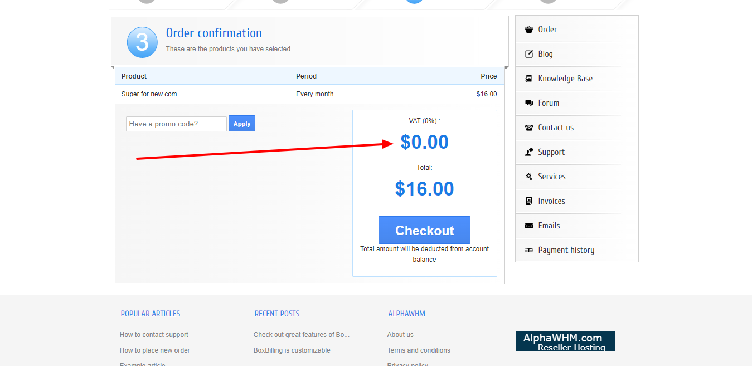Image resolution: width=752 pixels, height=366 pixels.
Task: Open the About us page
Action: point(400,334)
